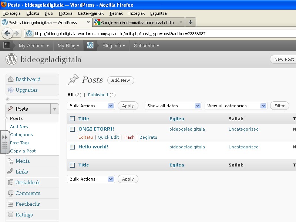This screenshot has width=296, height=222.
Task: Click the WordPress logo in admin bar
Action: tap(90, 46)
